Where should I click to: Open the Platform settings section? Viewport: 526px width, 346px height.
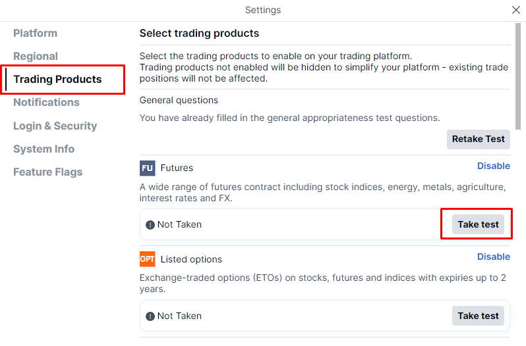tap(35, 34)
